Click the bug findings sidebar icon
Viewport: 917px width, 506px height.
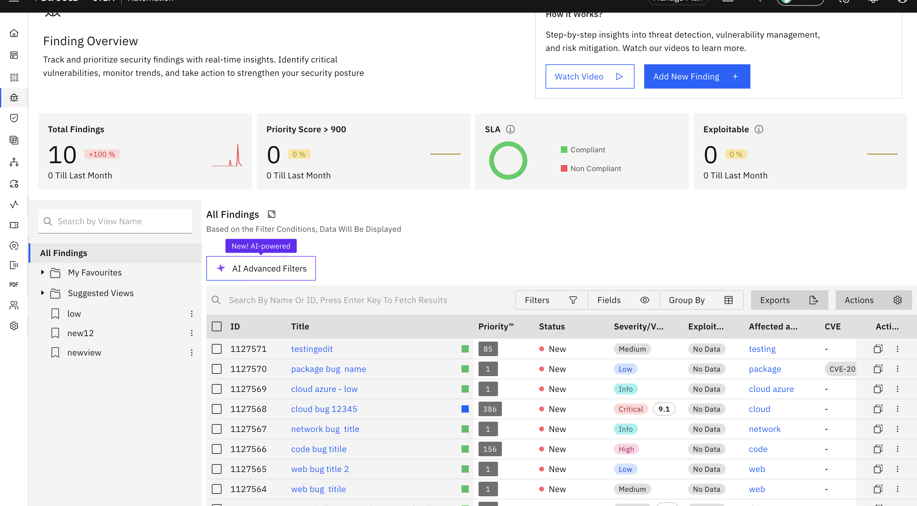14,97
